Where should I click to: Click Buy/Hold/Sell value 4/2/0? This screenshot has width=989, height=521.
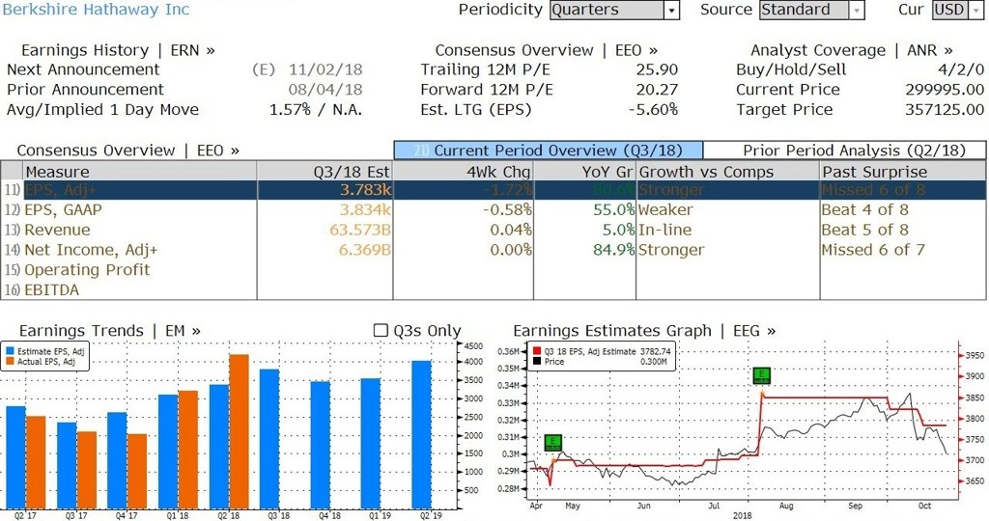click(x=961, y=69)
